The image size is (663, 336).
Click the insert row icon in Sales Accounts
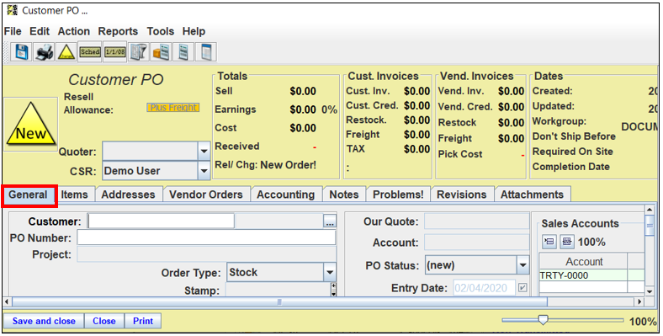coord(549,242)
